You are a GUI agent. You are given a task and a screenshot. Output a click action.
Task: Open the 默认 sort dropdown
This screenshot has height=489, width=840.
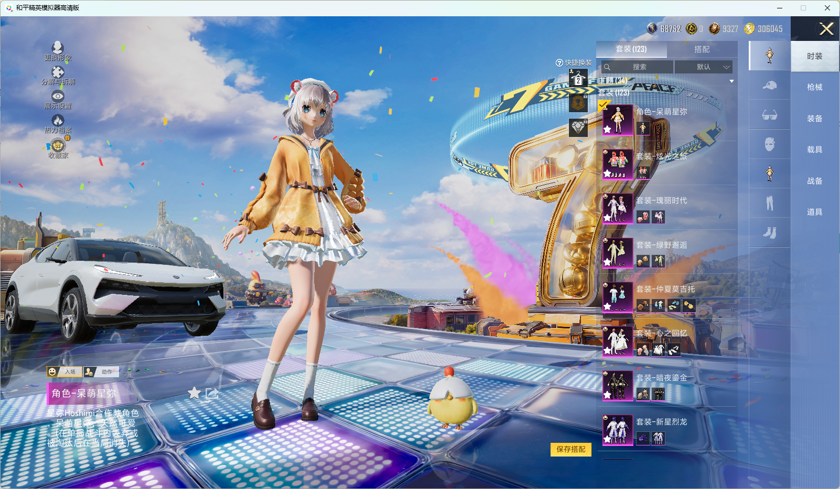tap(703, 67)
